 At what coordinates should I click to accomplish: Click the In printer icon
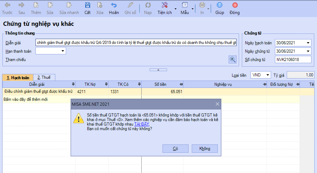[202, 6]
